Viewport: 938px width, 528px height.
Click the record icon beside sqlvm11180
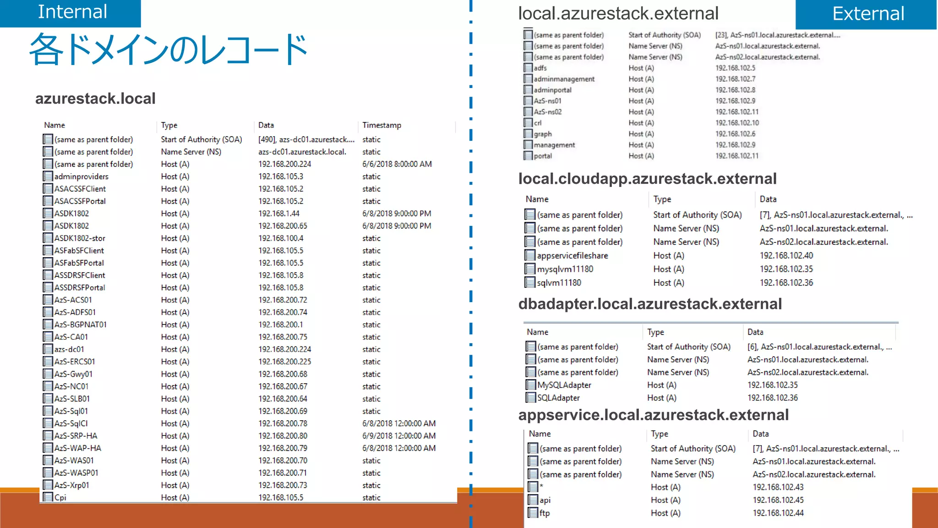pyautogui.click(x=530, y=282)
